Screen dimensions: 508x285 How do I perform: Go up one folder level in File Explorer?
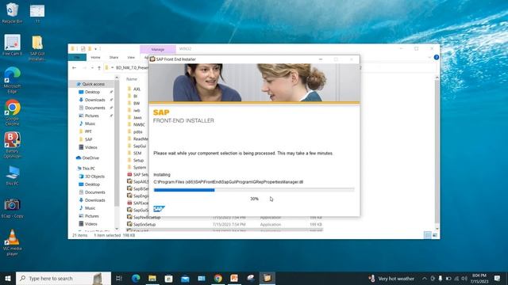tap(99, 68)
